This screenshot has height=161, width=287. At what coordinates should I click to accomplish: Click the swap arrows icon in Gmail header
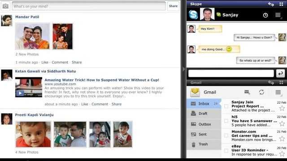[271, 83]
